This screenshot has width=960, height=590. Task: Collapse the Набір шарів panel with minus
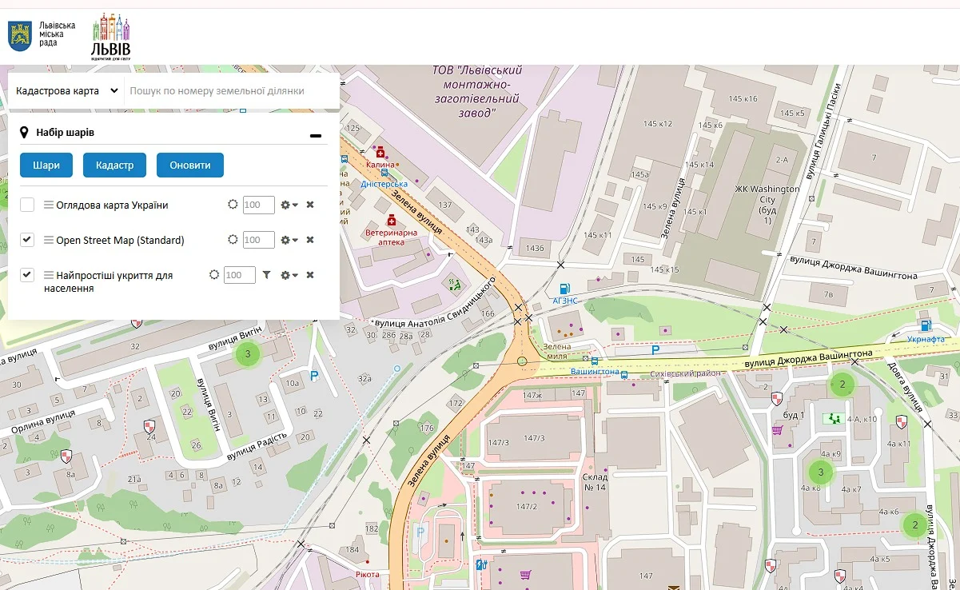[x=316, y=135]
